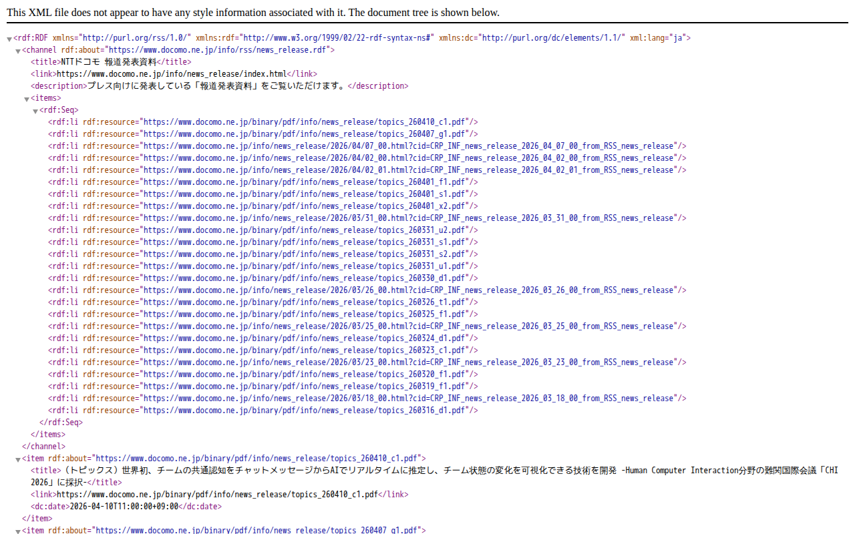
Task: Click the rdf:li row topics_260319_f1.pdf
Action: (x=263, y=386)
